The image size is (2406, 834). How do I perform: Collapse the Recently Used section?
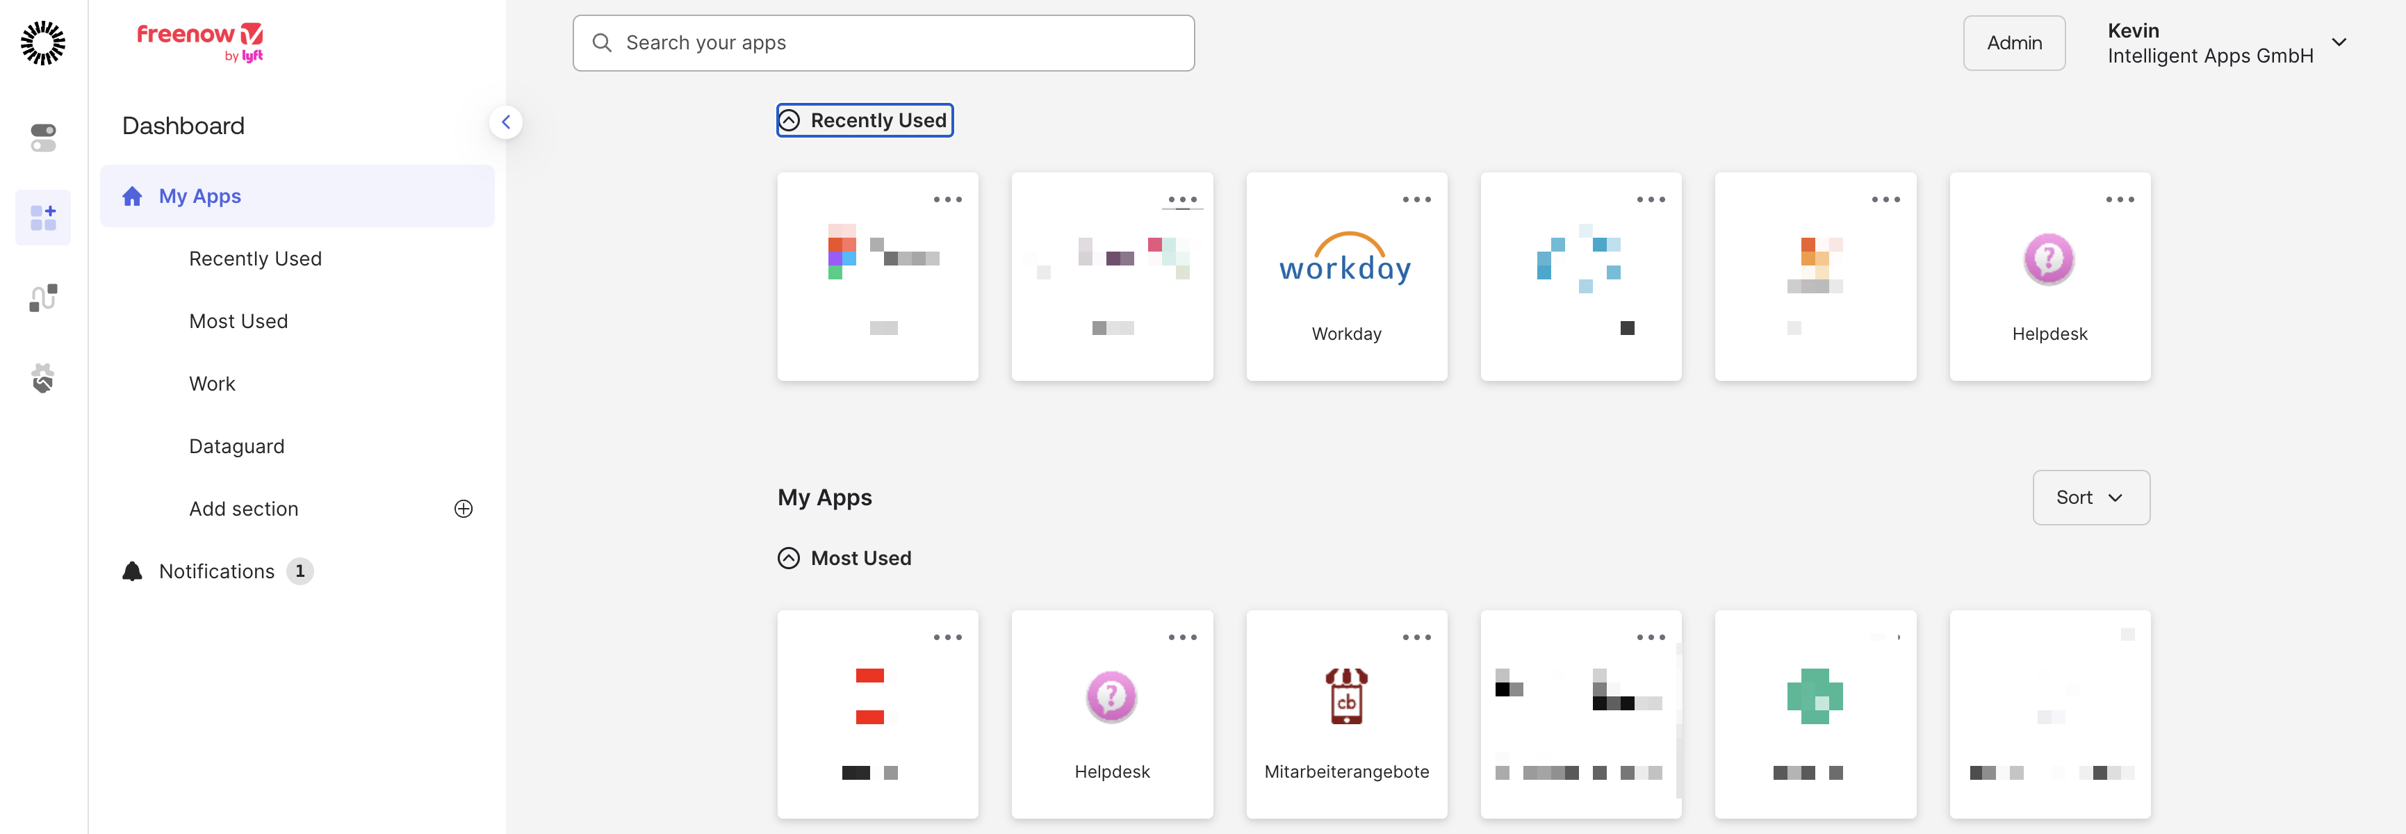point(865,120)
